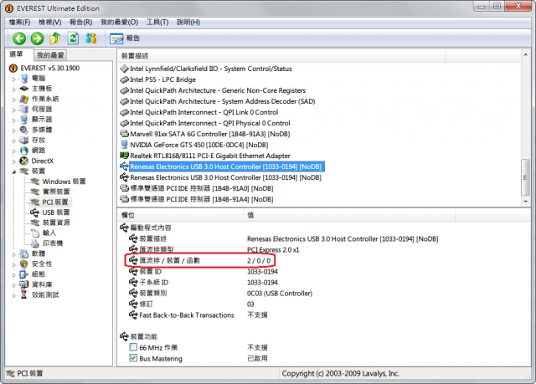Expand the 主機板 tree node
Image resolution: width=536 pixels, height=384 pixels.
coord(14,90)
